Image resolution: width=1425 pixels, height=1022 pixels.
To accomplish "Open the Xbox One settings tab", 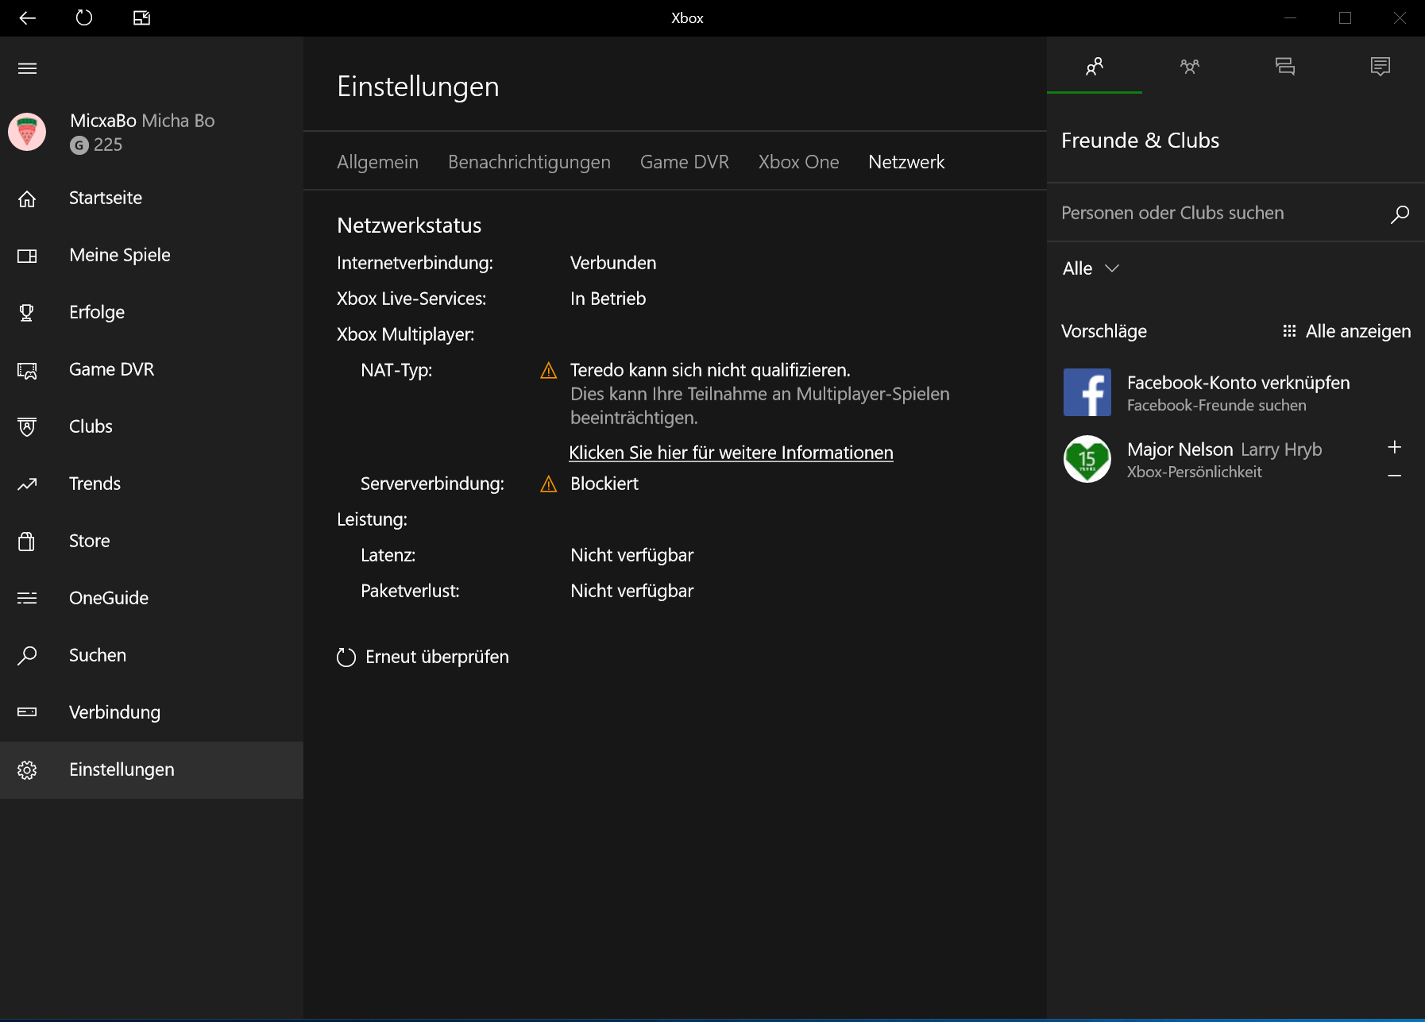I will click(x=798, y=162).
